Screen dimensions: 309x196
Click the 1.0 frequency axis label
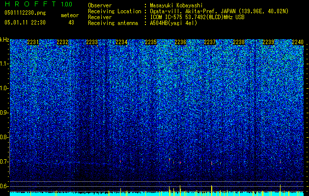click(x=4, y=89)
